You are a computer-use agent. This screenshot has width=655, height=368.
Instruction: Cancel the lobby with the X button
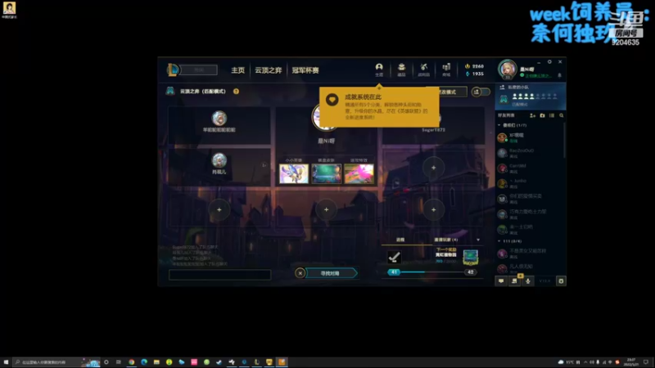click(x=300, y=273)
